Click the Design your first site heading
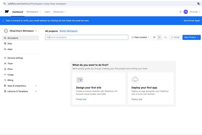 pyautogui.click(x=89, y=88)
